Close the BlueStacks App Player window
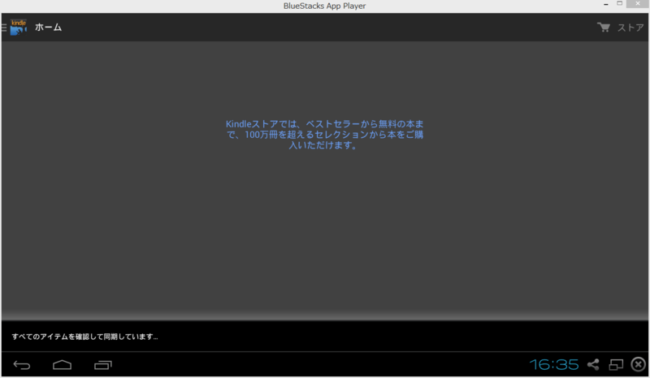Screen dimensions: 650x378 pos(638,4)
